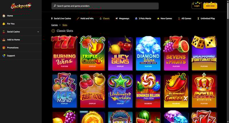Click the Add to Home icon

[x=4, y=40]
